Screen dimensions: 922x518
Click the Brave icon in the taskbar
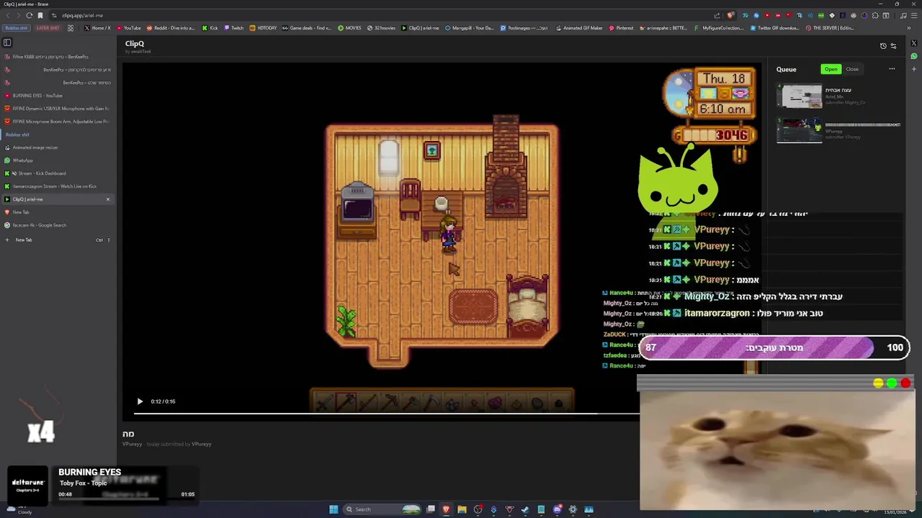[446, 509]
